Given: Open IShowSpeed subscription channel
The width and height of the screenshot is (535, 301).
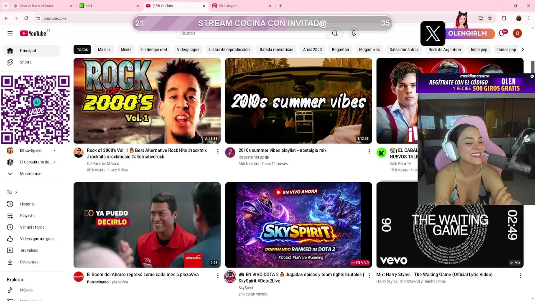Looking at the screenshot, I should point(31,150).
